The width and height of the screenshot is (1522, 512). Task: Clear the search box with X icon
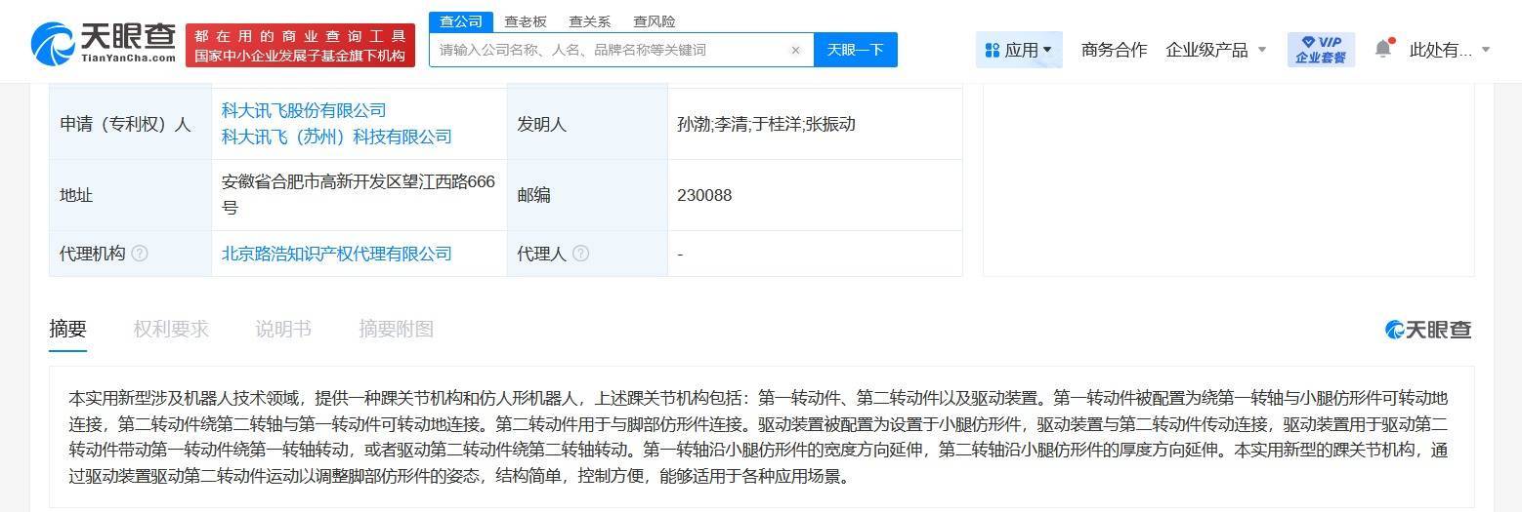coord(795,50)
